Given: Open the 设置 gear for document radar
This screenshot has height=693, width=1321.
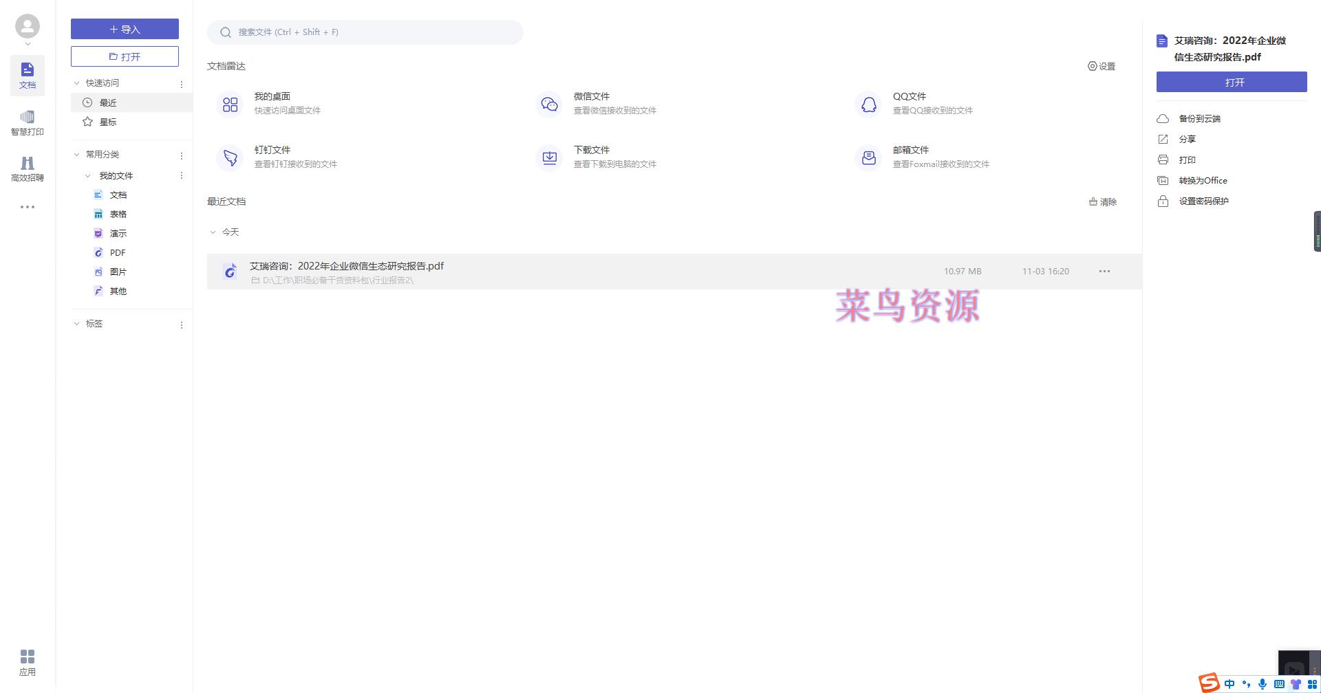Looking at the screenshot, I should pos(1101,66).
